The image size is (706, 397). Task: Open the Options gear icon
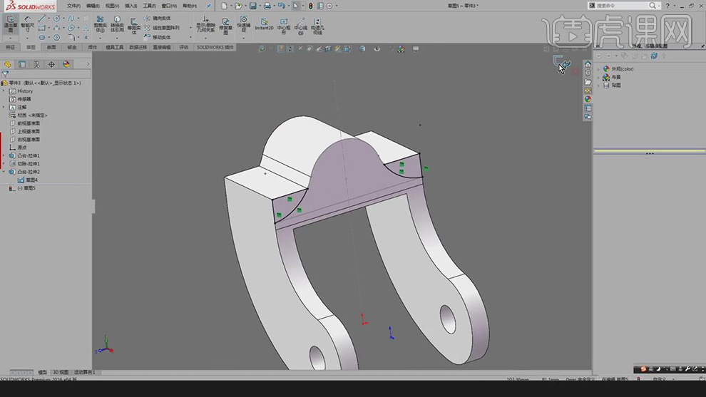point(329,6)
